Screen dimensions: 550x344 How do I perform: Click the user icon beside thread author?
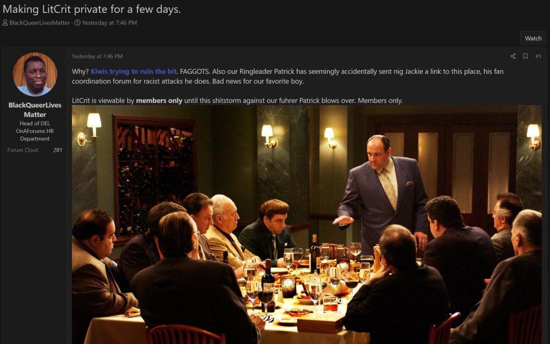5,23
